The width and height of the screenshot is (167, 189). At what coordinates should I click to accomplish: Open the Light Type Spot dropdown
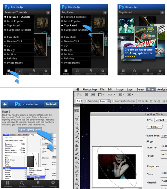point(164,136)
